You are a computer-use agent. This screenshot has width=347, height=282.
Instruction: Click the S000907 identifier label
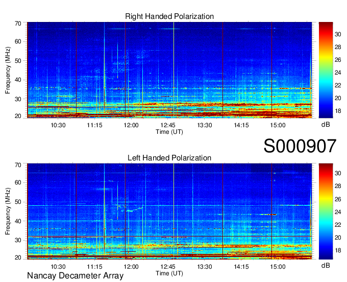[300, 146]
